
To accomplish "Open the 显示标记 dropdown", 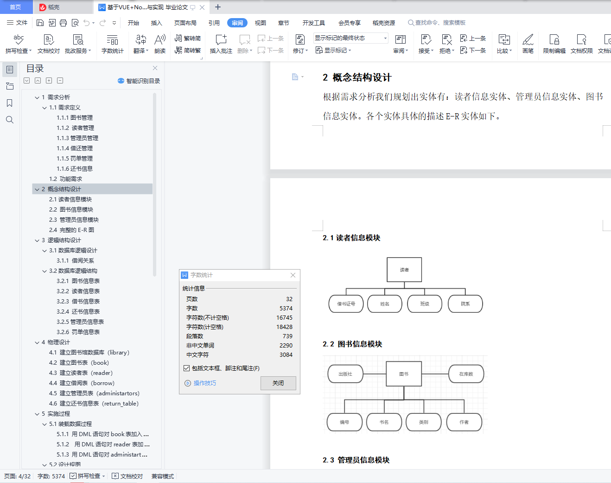I will coord(333,50).
